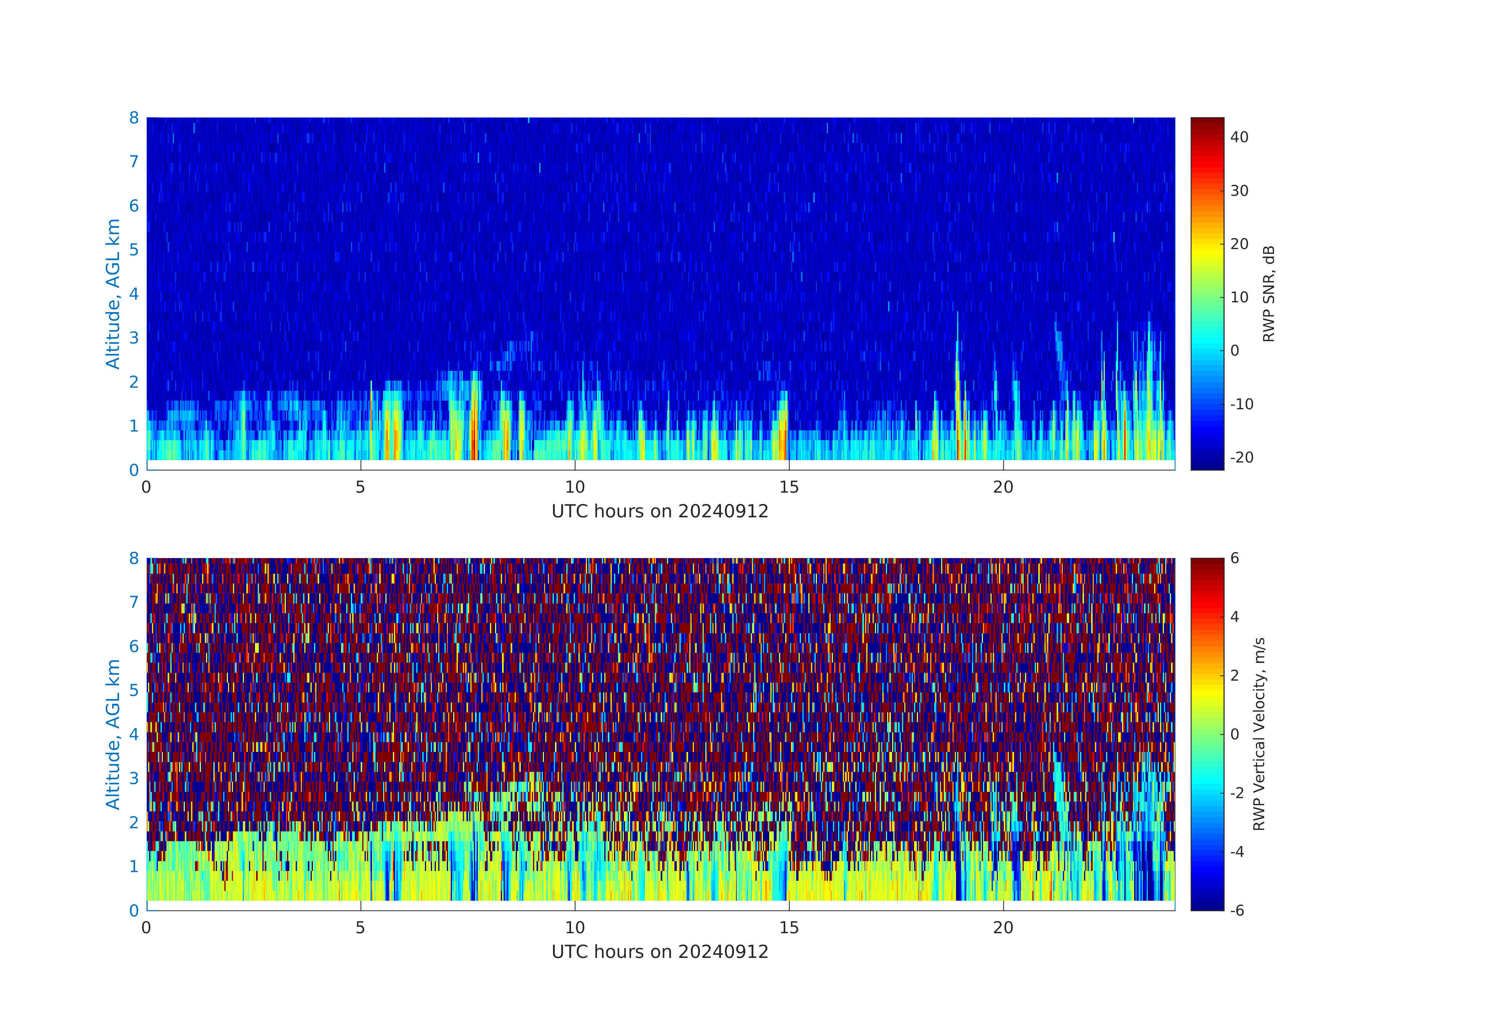
Task: Click the -6 tick on the velocity colorbar
Action: click(1237, 911)
